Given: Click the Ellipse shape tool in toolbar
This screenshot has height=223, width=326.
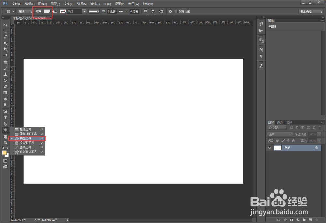Looking at the screenshot, I should (x=5, y=130).
